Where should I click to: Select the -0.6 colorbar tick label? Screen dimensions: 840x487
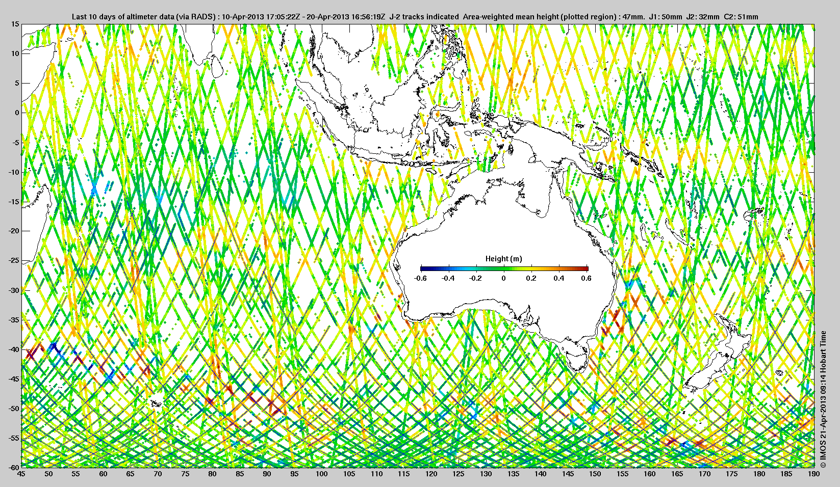pos(420,278)
